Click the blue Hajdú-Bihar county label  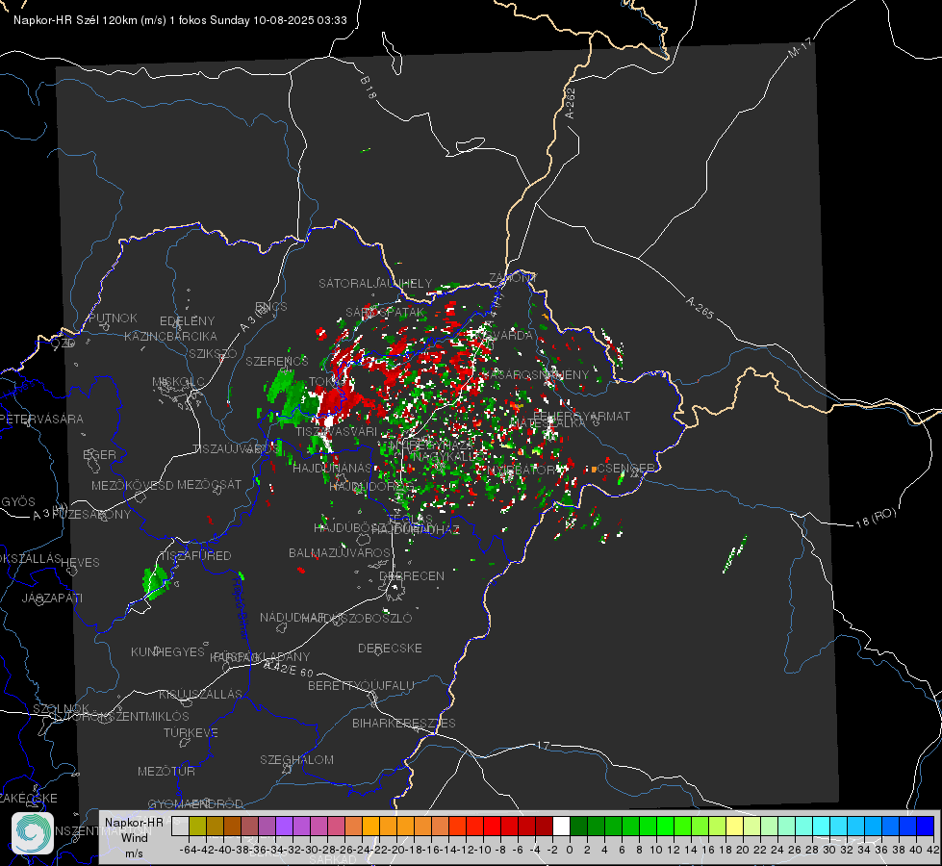click(240, 607)
